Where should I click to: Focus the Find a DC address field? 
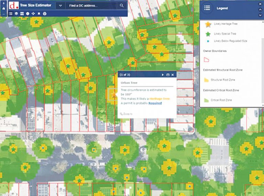[91, 6]
